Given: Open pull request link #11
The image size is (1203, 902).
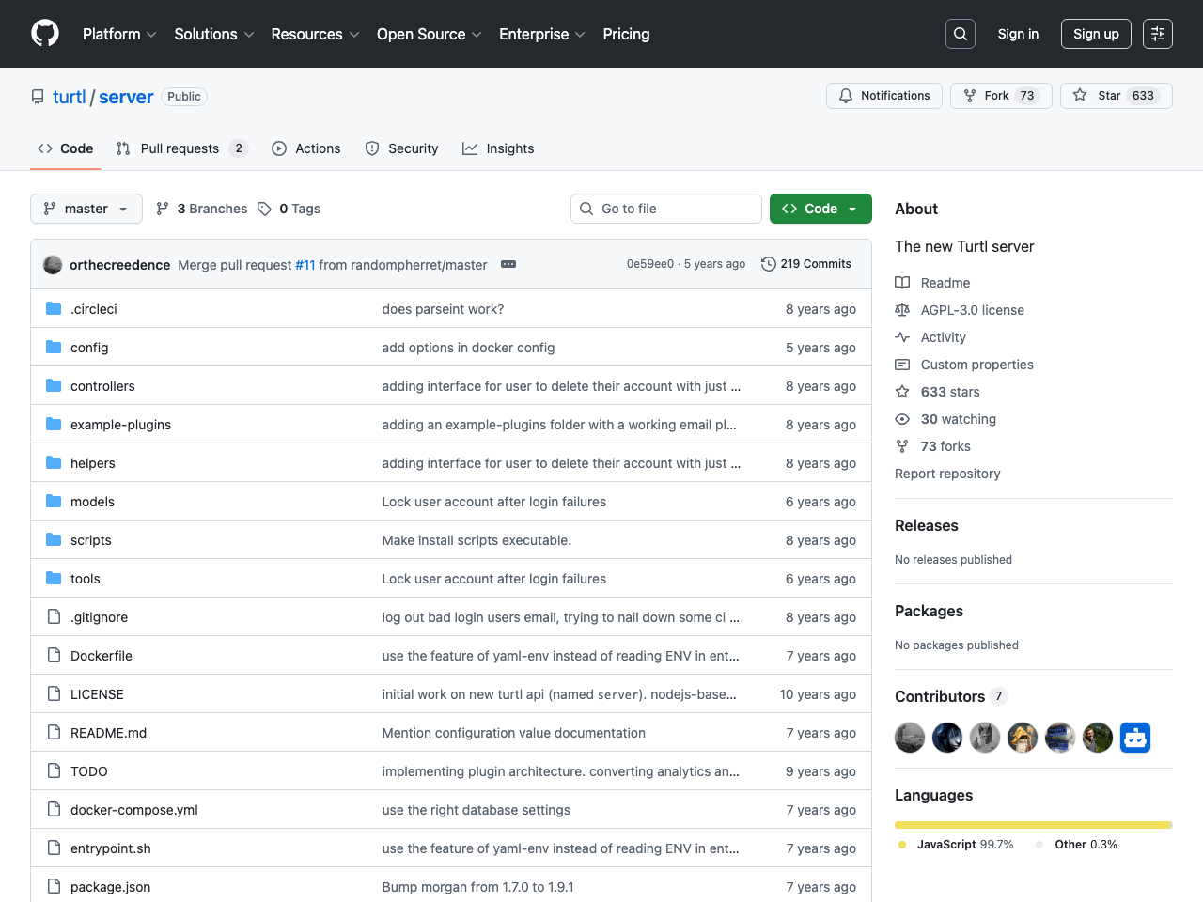Looking at the screenshot, I should click(305, 265).
